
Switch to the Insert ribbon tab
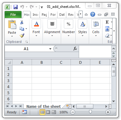(35, 15)
